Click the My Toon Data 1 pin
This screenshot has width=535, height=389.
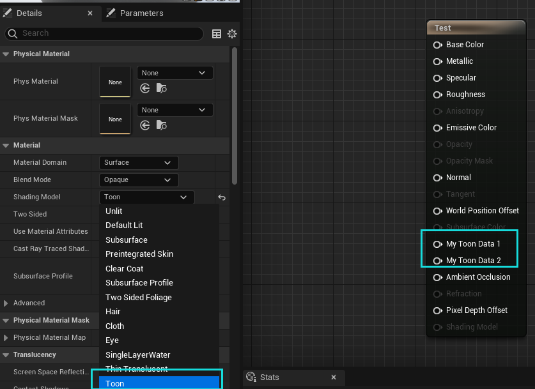click(438, 244)
